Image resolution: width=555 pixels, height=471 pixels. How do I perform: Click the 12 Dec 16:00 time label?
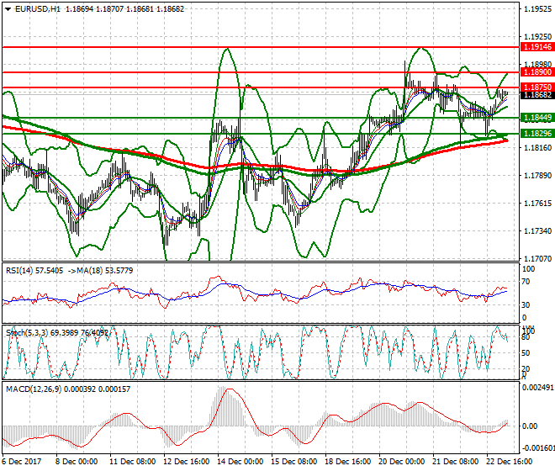pos(186,462)
